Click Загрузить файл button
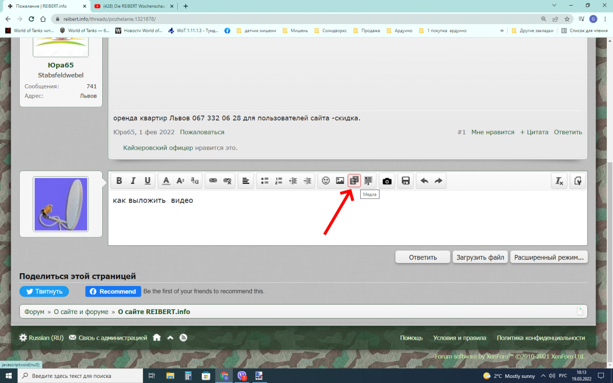Screen dimensions: 613x383 coord(480,257)
